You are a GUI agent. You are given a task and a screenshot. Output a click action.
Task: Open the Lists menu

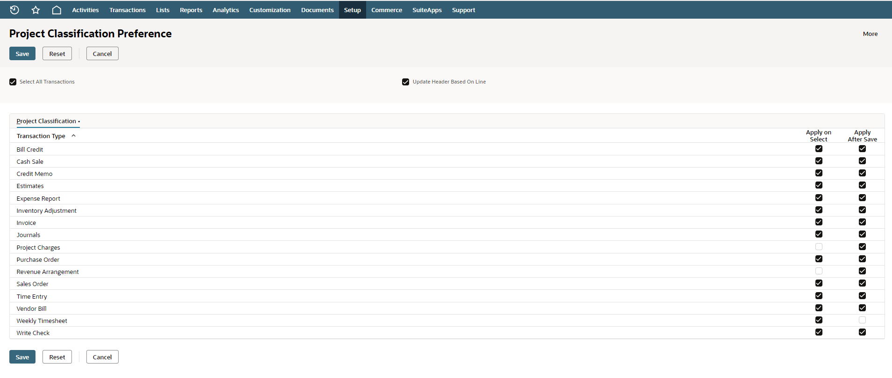[163, 10]
